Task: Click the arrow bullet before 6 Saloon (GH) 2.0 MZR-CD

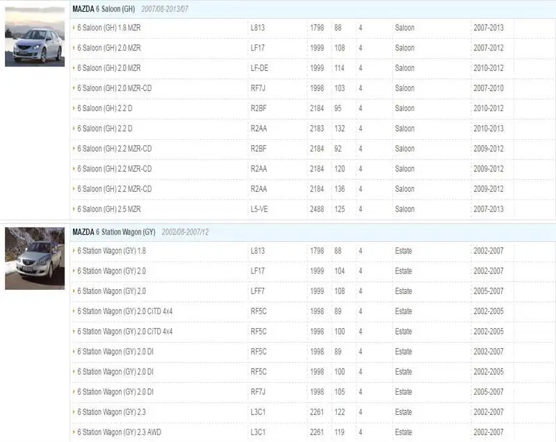Action: (x=74, y=88)
